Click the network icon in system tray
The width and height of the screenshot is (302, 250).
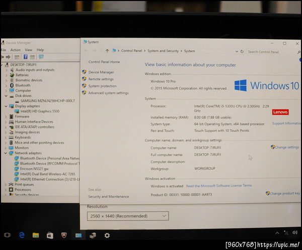[x=286, y=233]
